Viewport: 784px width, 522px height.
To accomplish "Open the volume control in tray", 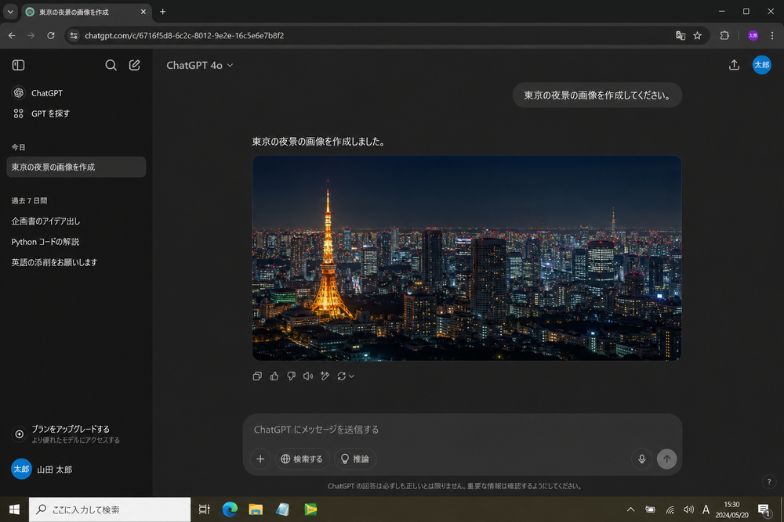I will click(688, 509).
